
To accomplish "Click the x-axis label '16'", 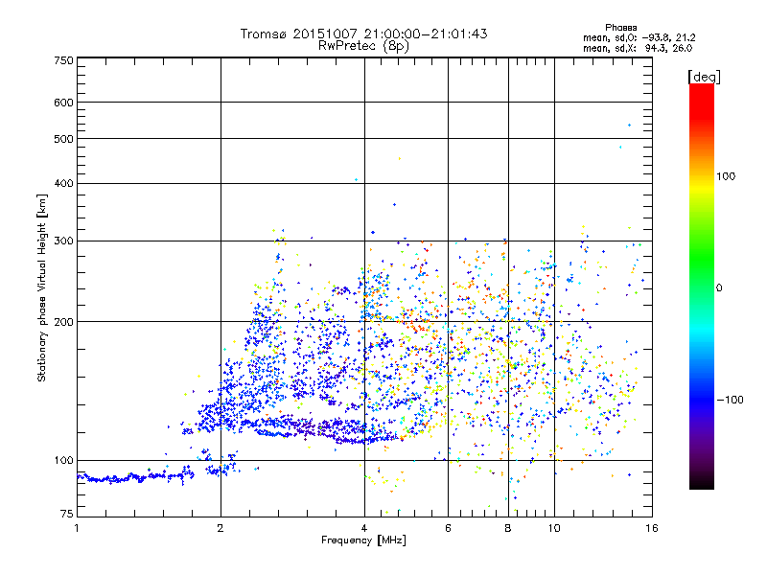I will [652, 528].
